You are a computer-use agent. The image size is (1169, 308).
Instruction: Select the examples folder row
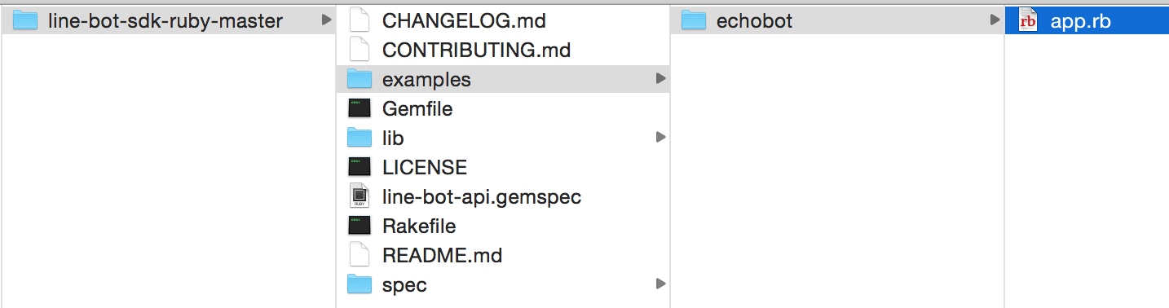click(x=503, y=79)
